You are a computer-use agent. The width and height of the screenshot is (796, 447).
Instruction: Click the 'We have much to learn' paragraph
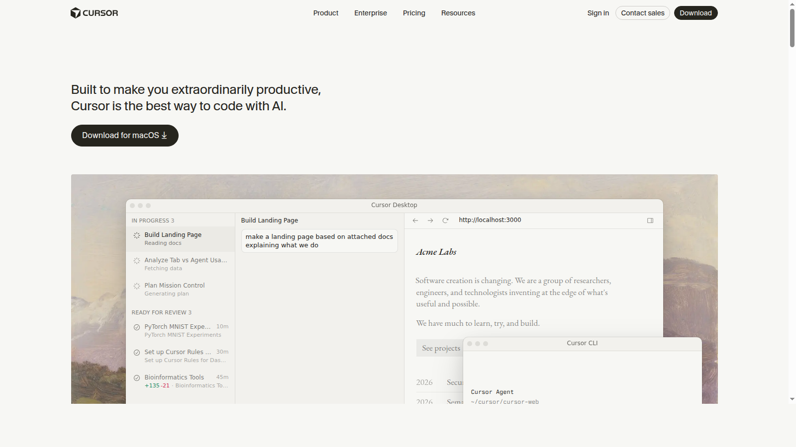[x=478, y=323]
